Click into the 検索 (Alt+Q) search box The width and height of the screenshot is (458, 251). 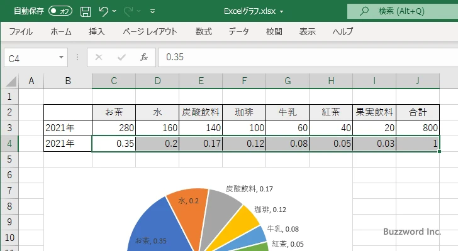point(403,11)
